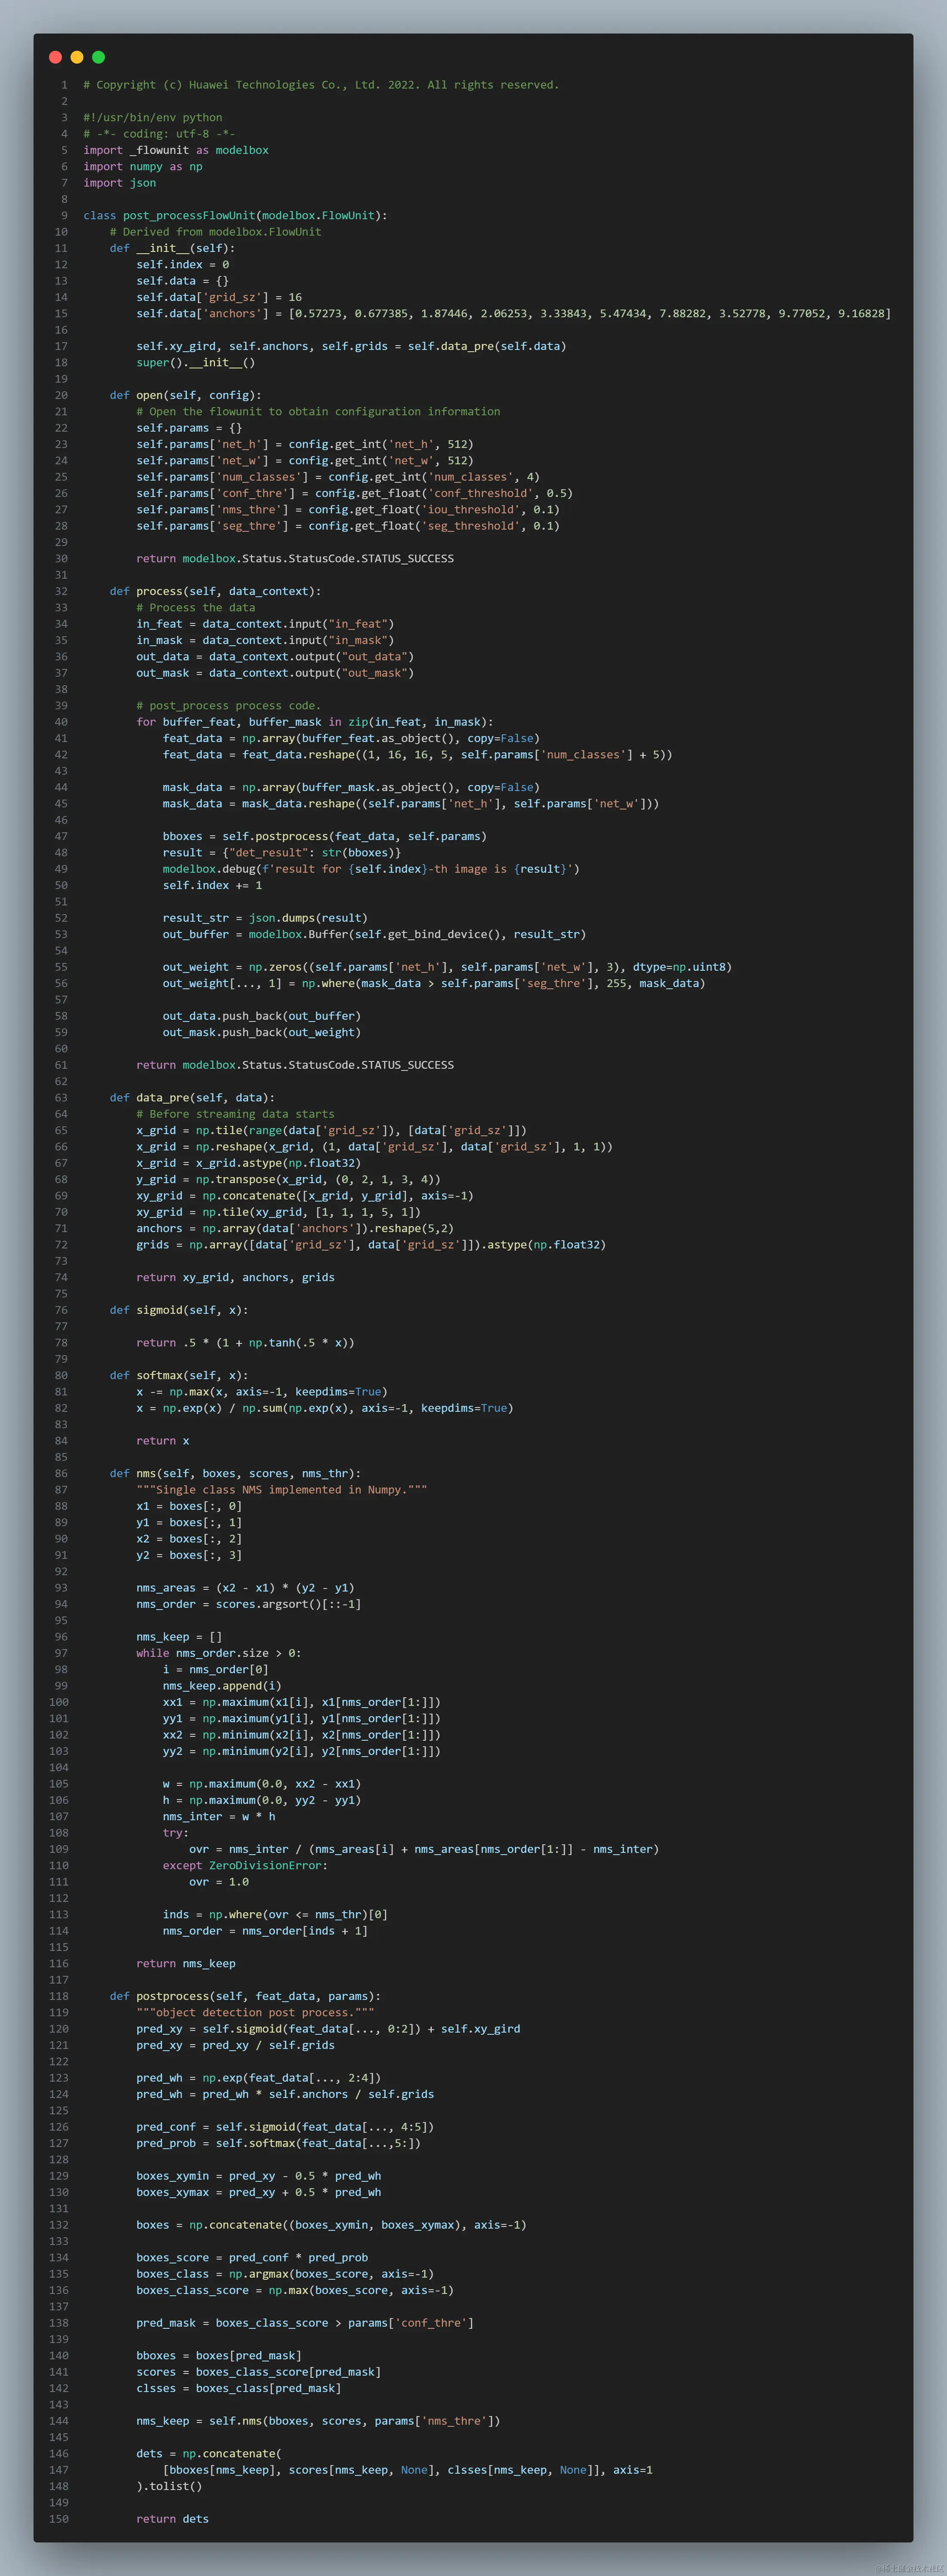Click 'result_str = json.dumps(result)' line
The image size is (947, 2576).
[265, 918]
